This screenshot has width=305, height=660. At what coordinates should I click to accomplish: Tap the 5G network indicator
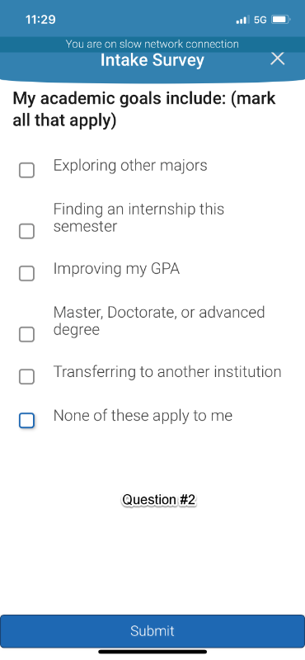pos(260,20)
